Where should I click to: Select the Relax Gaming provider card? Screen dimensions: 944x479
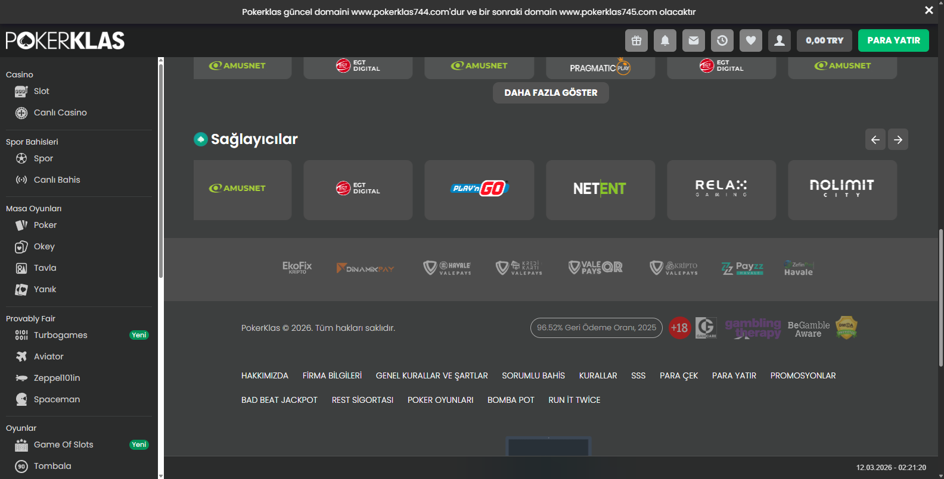pos(722,190)
